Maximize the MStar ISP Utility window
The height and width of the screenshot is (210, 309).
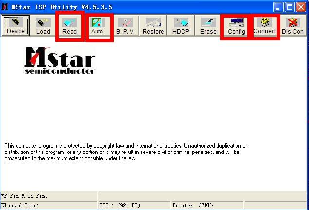coord(290,7)
